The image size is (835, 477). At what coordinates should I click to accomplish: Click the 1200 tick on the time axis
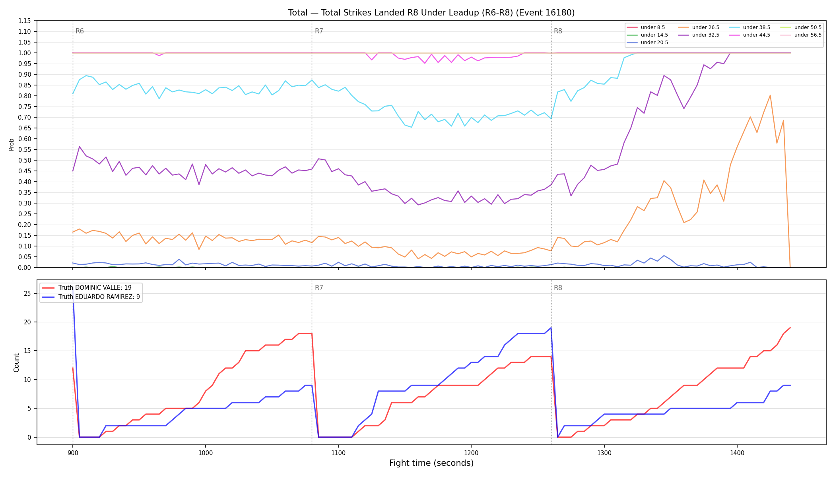click(471, 453)
